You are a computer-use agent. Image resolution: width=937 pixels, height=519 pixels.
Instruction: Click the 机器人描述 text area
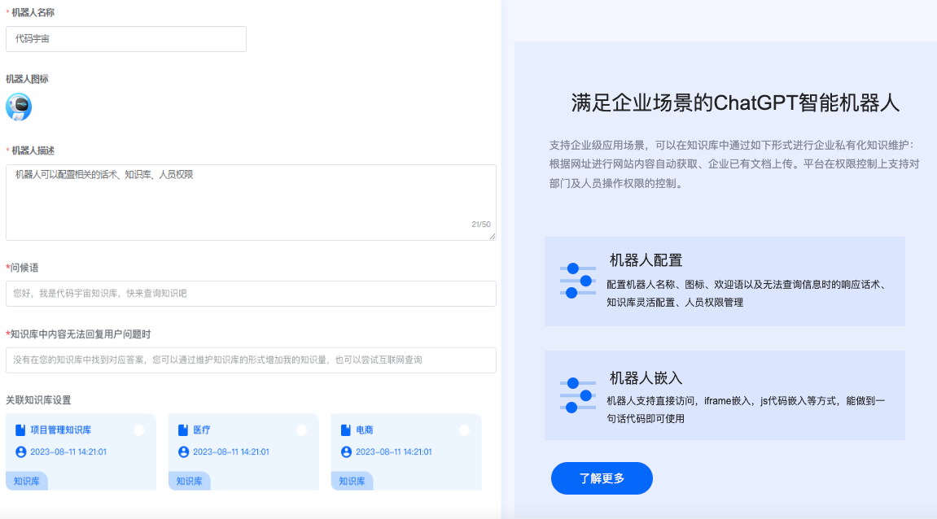pyautogui.click(x=251, y=203)
